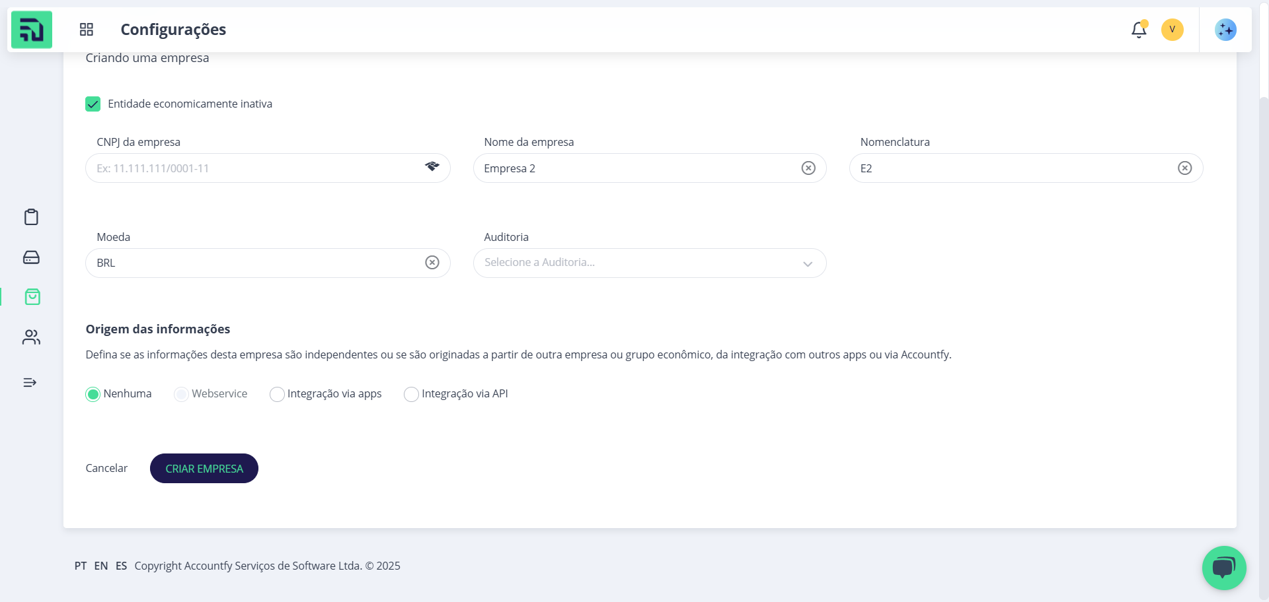Open the users icon in sidebar
The width and height of the screenshot is (1269, 602).
[31, 337]
